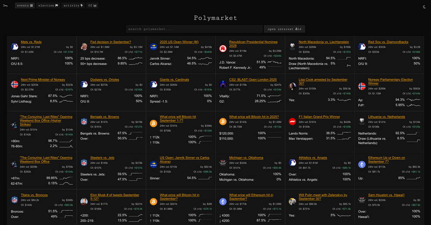The image size is (431, 225).
Task: Click the Ethereum icon for Up or Down market
Action: tap(362, 164)
